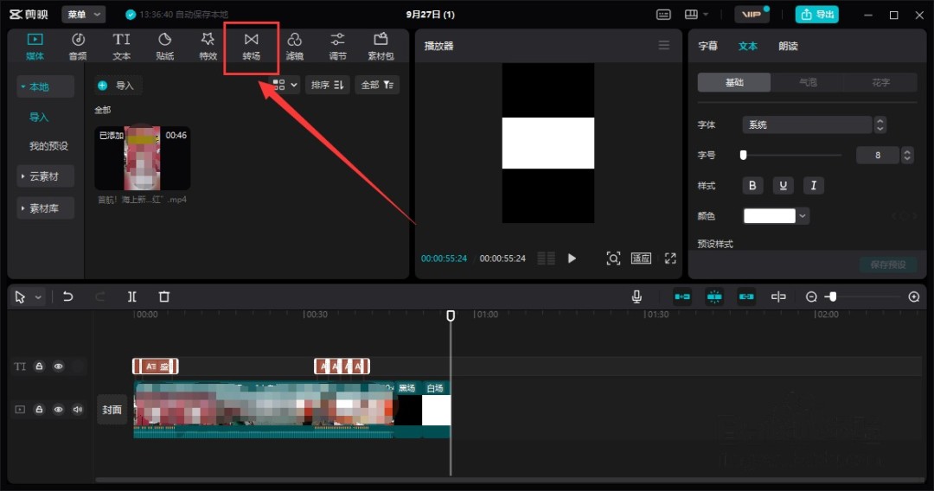
Task: Enter fullscreen preview mode
Action: 670,258
